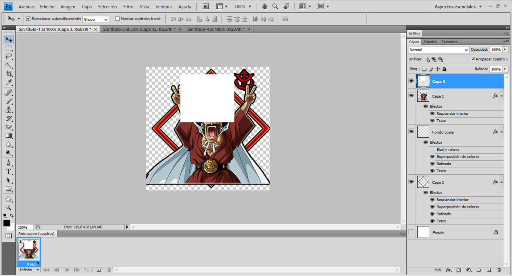Switch to the Canales tab
512x276 pixels.
(x=430, y=42)
